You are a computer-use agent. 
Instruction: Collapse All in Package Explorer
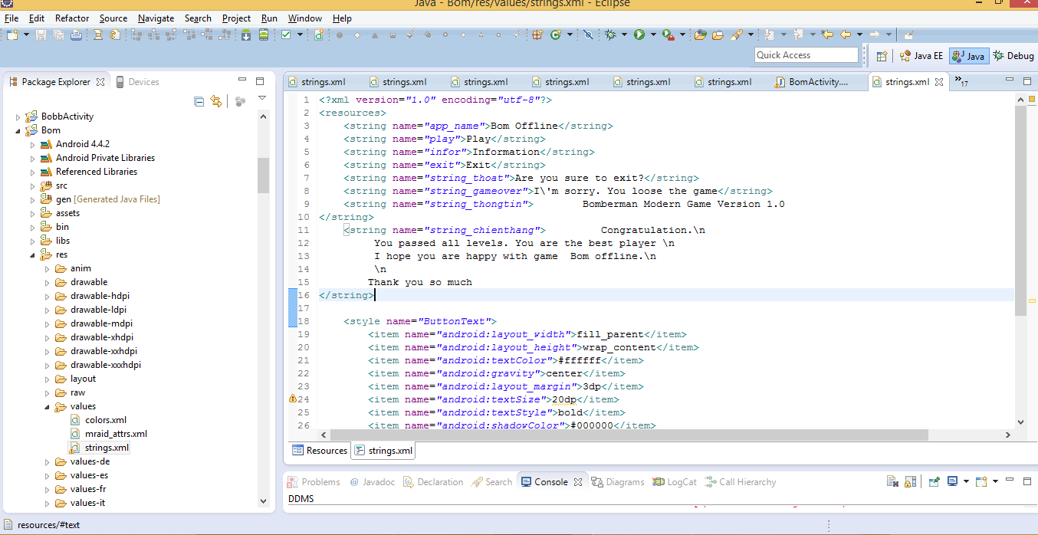click(199, 101)
